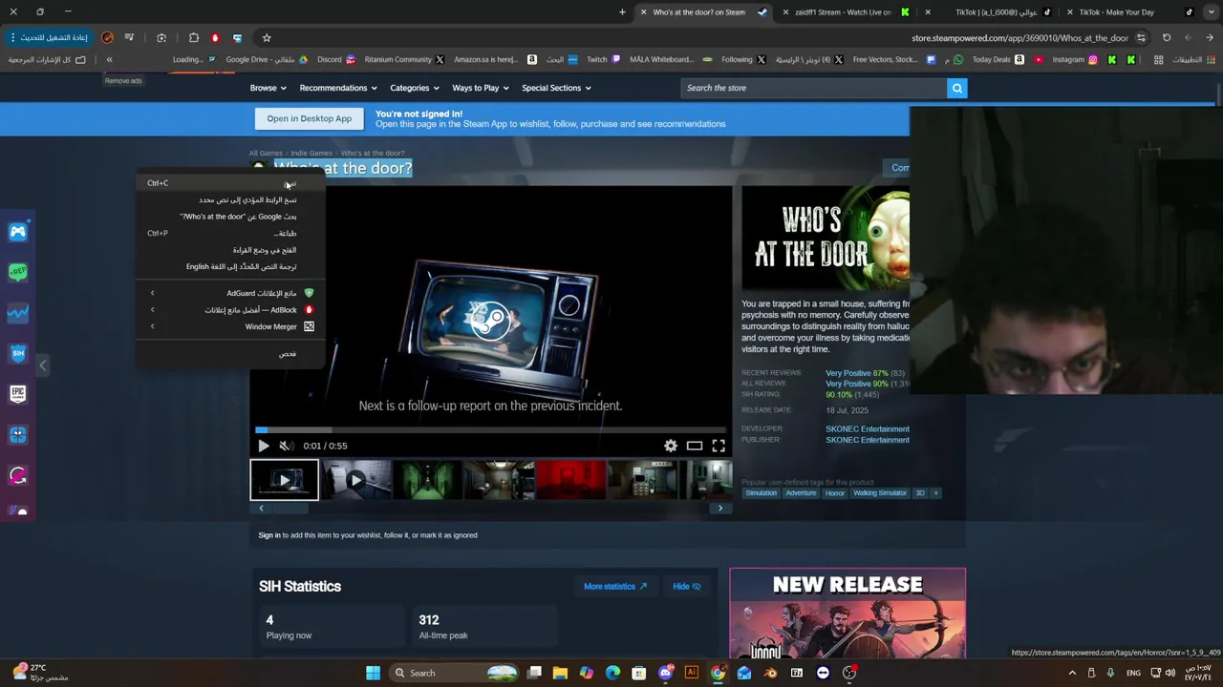The image size is (1223, 687).
Task: Open video settings gear
Action: pyautogui.click(x=671, y=446)
